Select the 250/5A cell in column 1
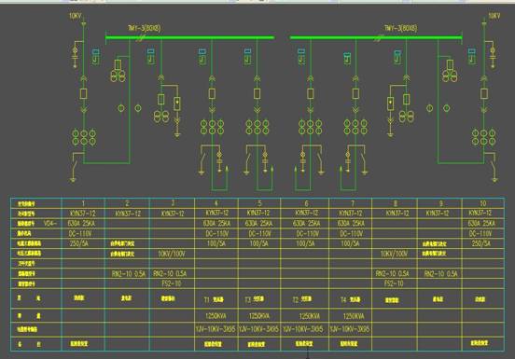The width and height of the screenshot is (515, 359). pos(78,243)
